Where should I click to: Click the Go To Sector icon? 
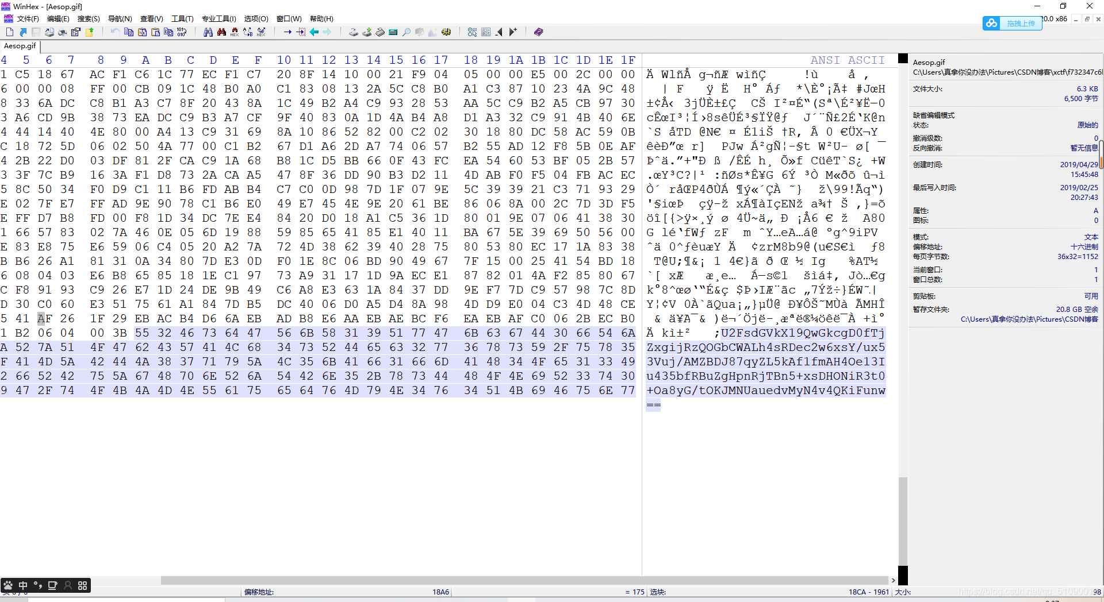pos(301,32)
